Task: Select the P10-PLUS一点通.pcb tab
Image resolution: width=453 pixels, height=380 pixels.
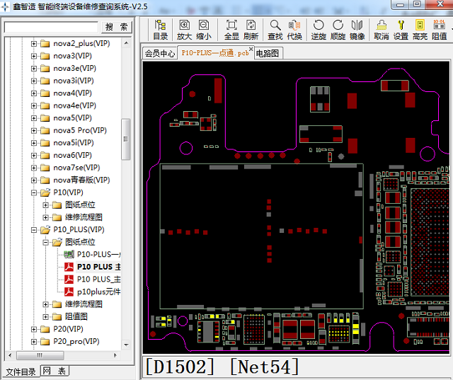Action: (214, 53)
